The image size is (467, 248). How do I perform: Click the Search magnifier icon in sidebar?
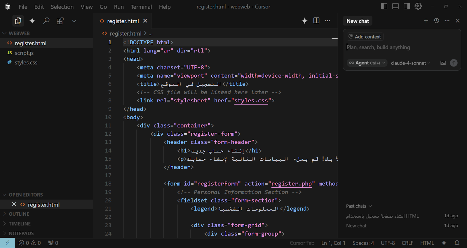tap(46, 21)
